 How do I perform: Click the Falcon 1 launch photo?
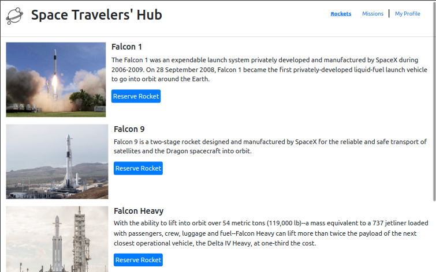click(x=56, y=80)
